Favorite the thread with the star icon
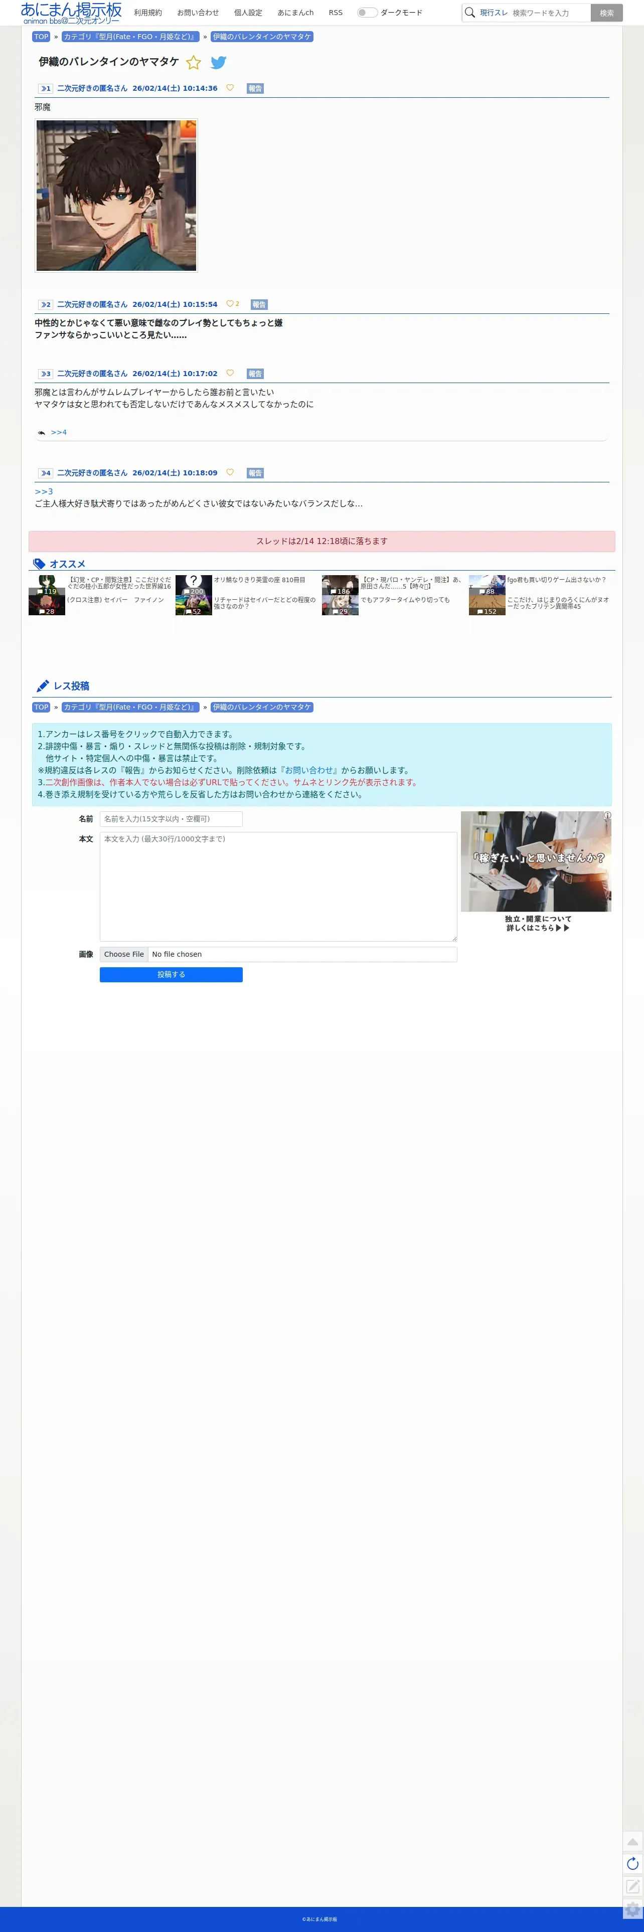The image size is (644, 1932). click(x=193, y=62)
